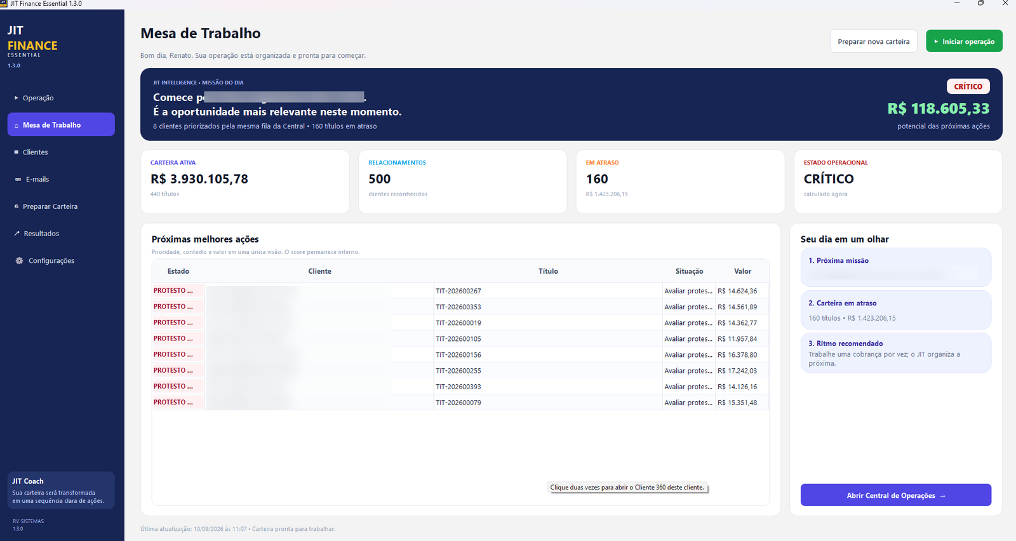
Task: Select title TIT-202600156
Action: pyautogui.click(x=458, y=354)
